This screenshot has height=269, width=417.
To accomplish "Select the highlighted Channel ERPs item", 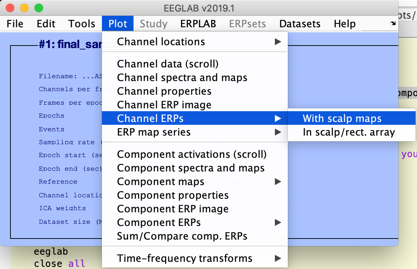I will point(195,118).
